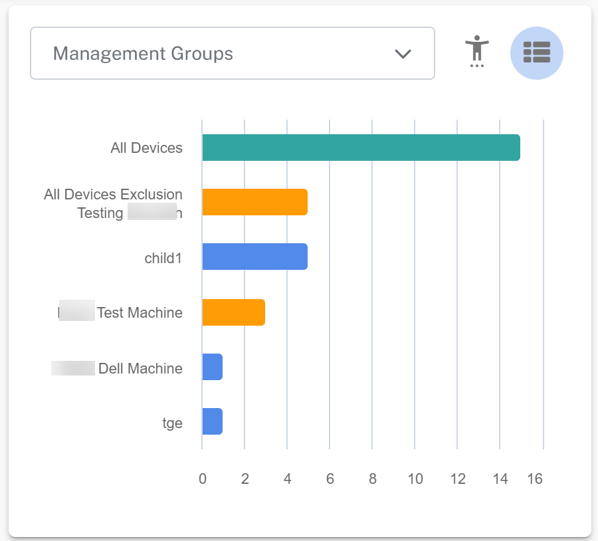Click the 12 tick on the x-axis
Screen dimensions: 598x541
pos(457,479)
